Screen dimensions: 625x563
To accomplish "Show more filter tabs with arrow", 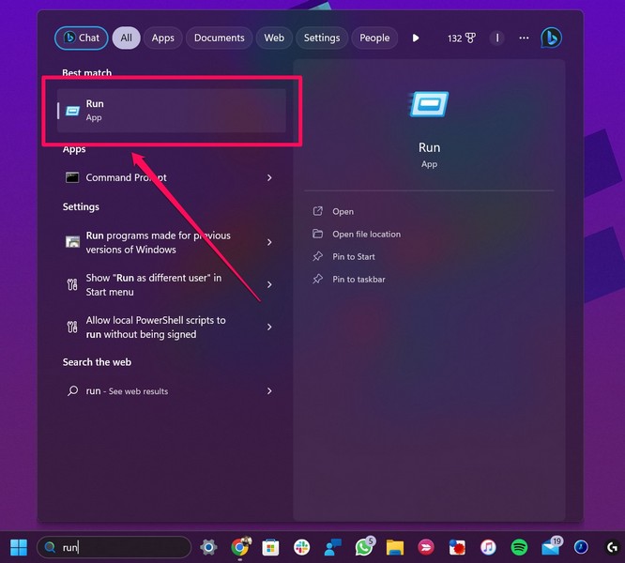I will pos(417,38).
